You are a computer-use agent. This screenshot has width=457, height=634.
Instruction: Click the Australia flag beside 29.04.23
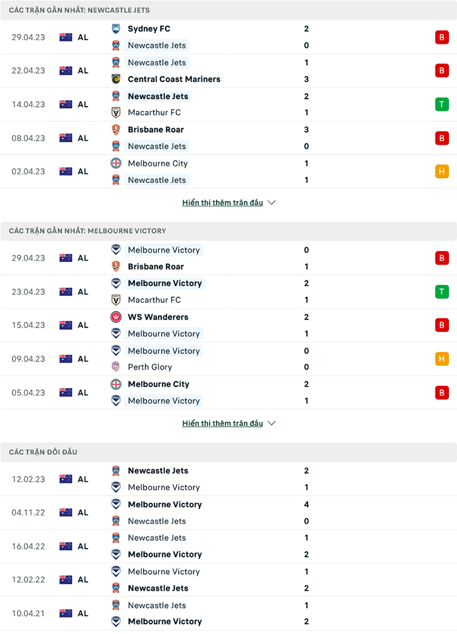click(x=65, y=36)
